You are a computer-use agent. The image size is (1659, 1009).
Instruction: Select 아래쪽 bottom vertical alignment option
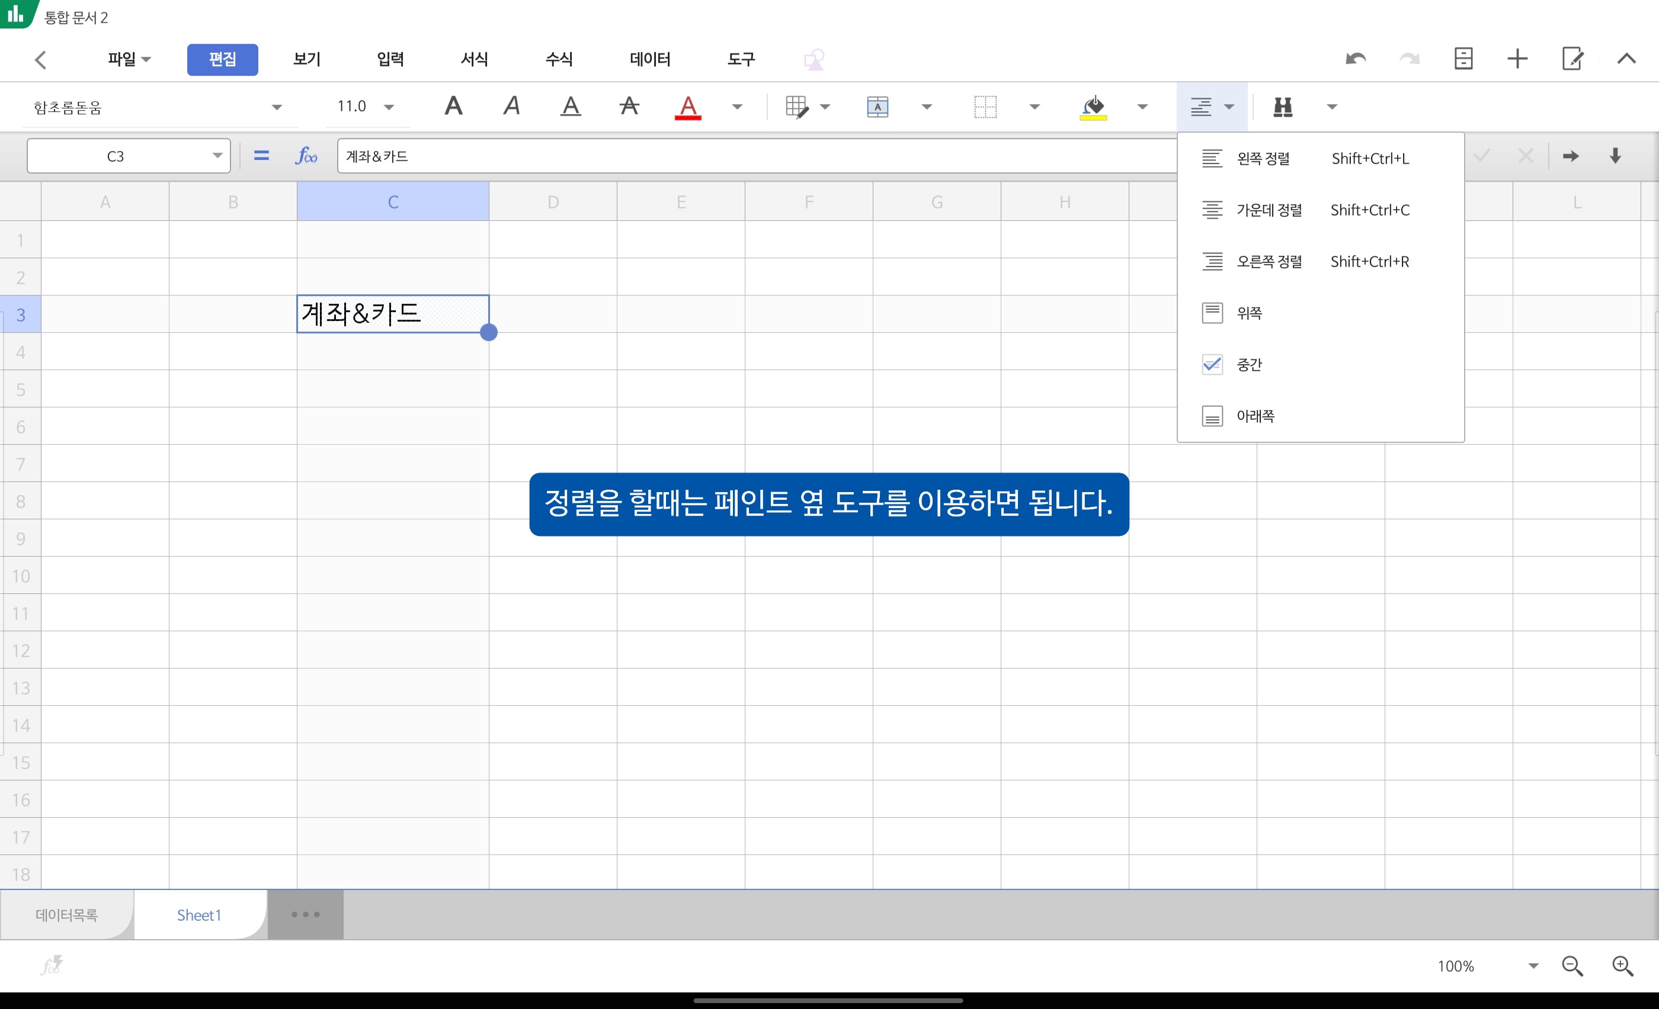1254,416
